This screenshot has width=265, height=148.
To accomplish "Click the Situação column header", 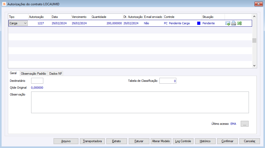I will (x=213, y=17).
